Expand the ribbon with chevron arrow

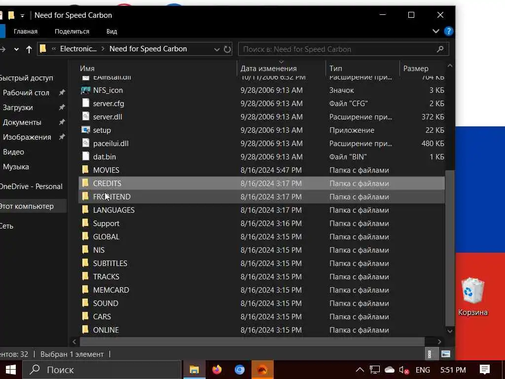click(x=436, y=31)
